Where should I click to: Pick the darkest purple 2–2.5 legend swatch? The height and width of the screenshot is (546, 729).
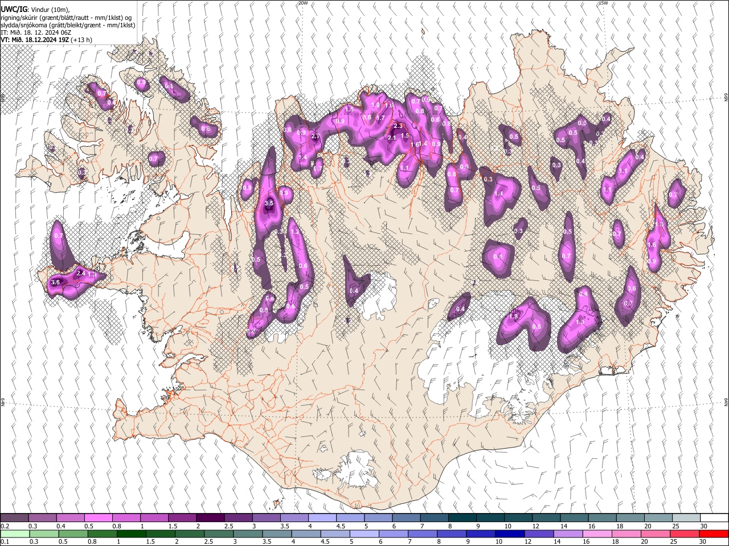[210, 518]
